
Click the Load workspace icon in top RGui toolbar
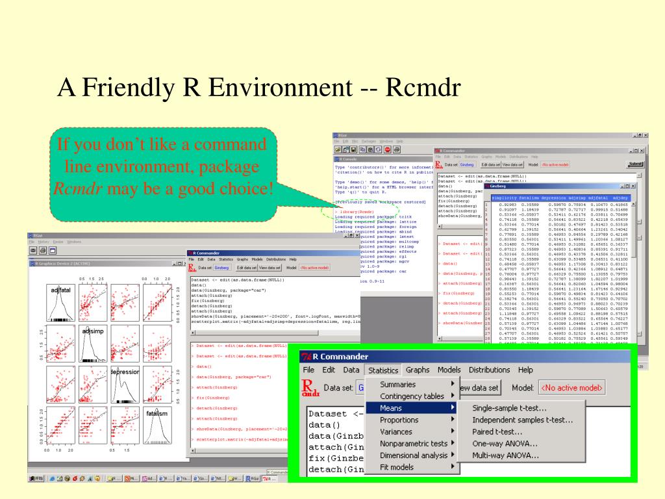[x=346, y=150]
